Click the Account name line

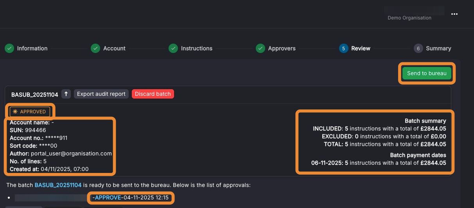[32, 122]
